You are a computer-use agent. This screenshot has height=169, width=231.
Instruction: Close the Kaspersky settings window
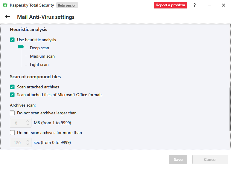[224, 5]
